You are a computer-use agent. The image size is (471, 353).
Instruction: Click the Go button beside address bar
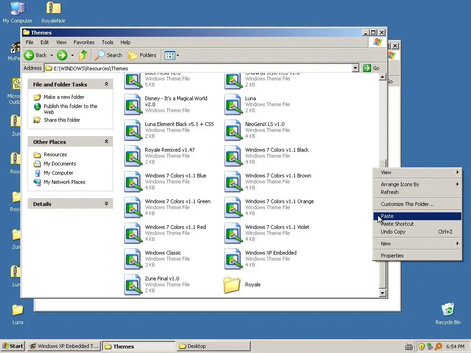pos(371,68)
